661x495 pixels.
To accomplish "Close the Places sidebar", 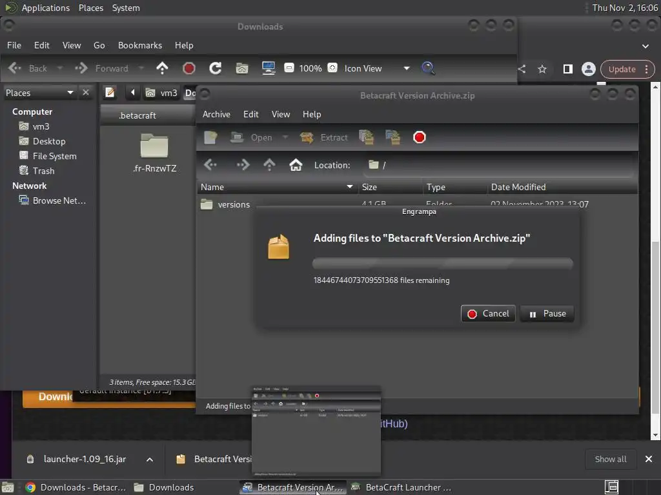I will 86,92.
